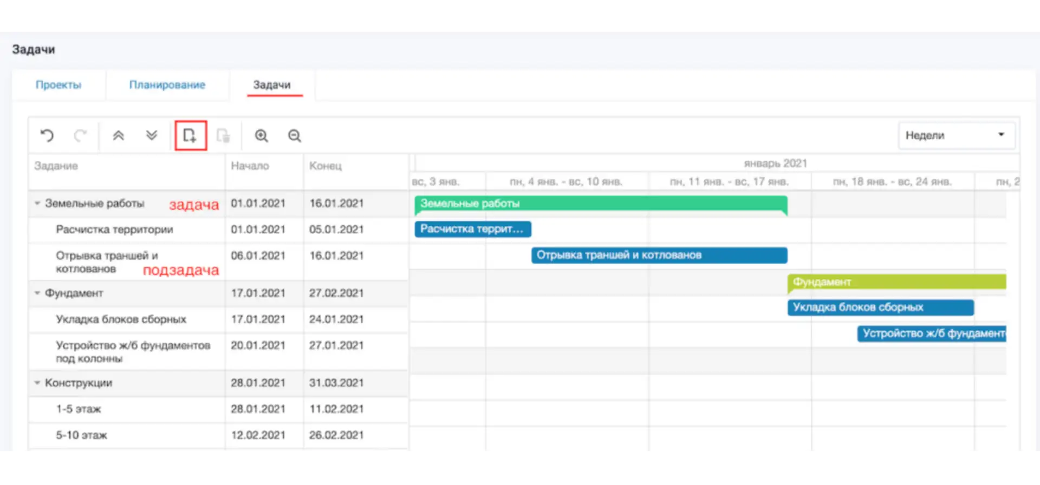Select the Задачи tab
Viewport: 1040px width, 485px height.
272,85
